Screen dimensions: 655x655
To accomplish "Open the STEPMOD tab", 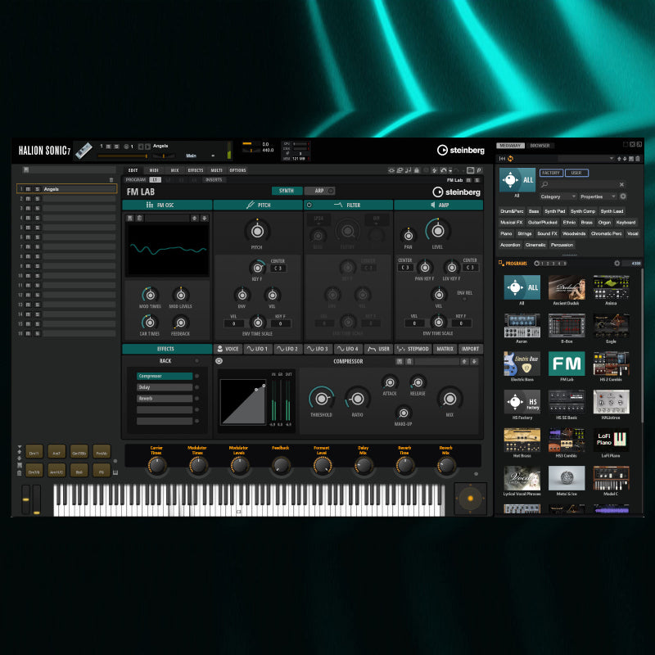I will coord(413,349).
